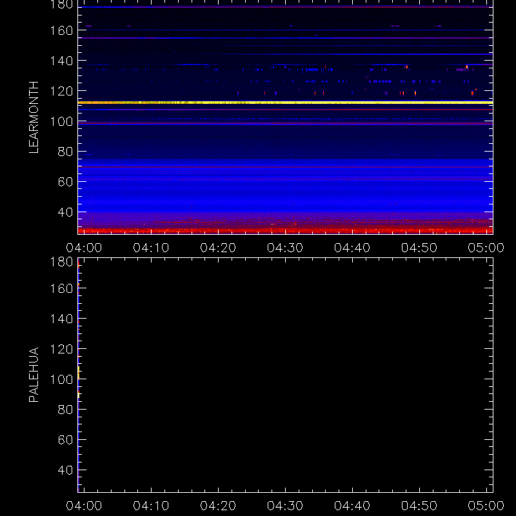Click 04:10 time label under LEARMONTH plot

[151, 248]
